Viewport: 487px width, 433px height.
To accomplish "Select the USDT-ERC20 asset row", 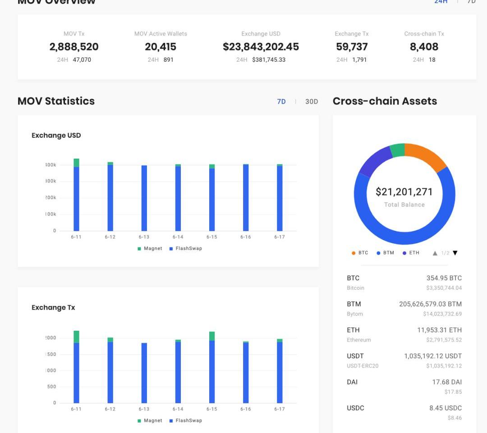I will point(404,360).
